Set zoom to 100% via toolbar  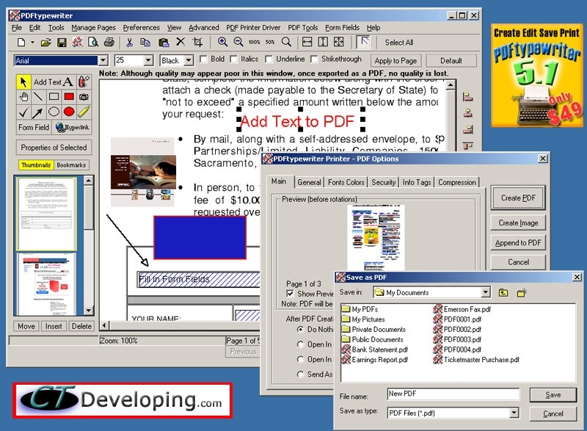click(254, 43)
